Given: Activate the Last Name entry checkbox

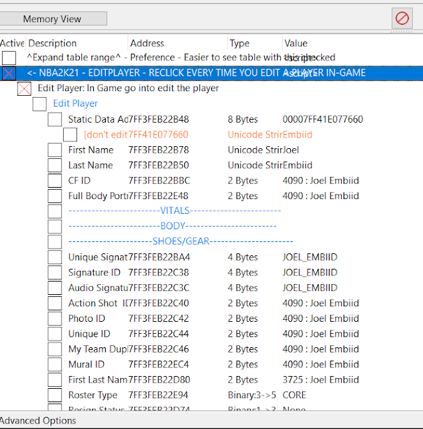Looking at the screenshot, I should point(55,166).
